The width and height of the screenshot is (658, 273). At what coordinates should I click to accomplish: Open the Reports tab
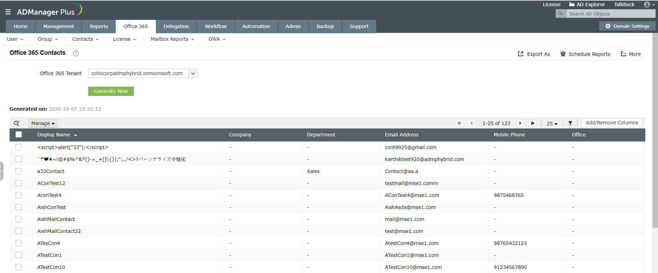coord(99,26)
